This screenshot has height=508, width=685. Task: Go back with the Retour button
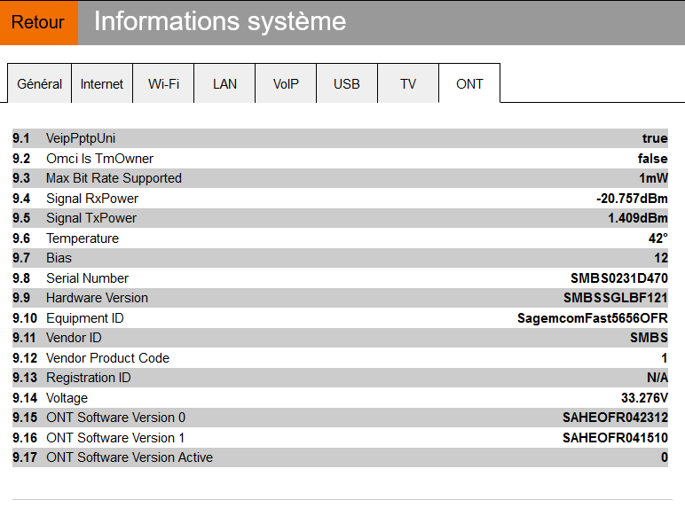(x=38, y=23)
